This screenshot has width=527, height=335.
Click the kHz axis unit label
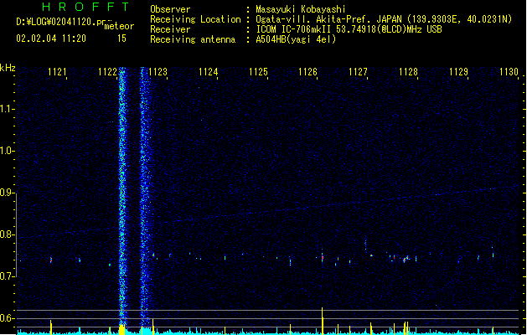8,68
